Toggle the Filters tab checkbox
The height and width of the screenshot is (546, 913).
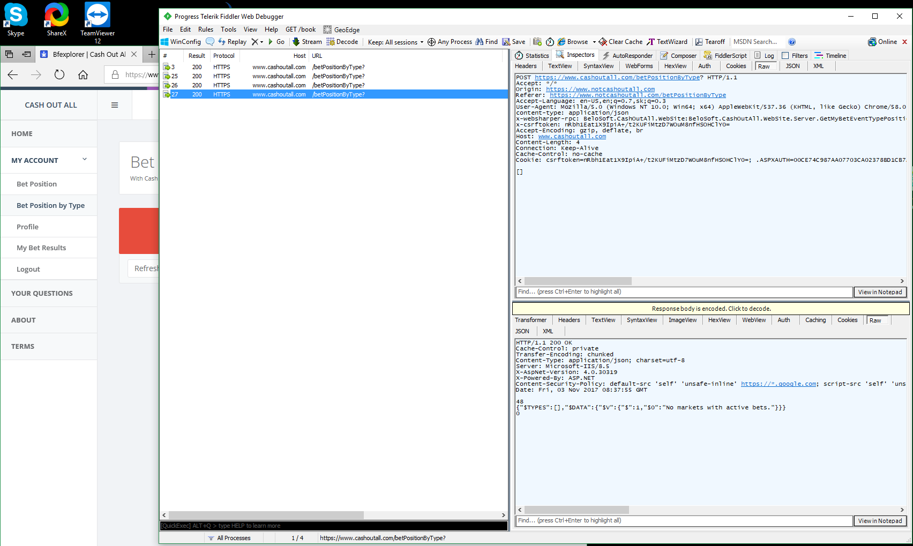[785, 56]
